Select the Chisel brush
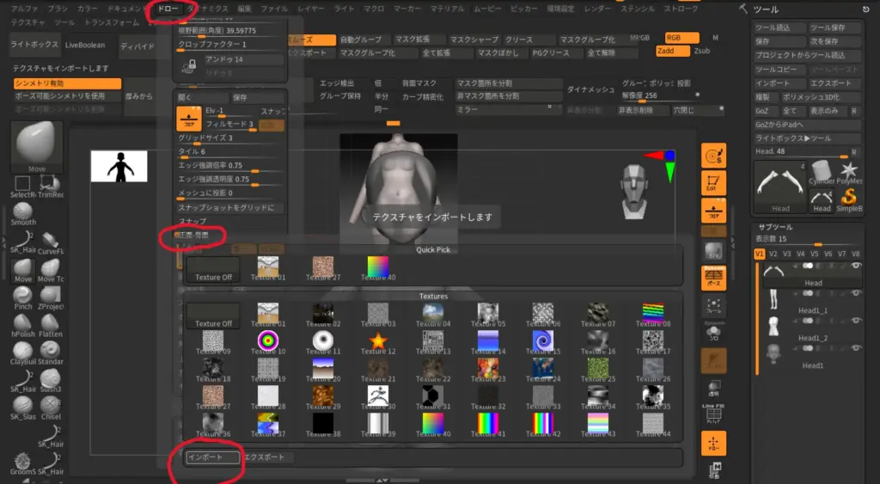The image size is (880, 484). point(50,407)
